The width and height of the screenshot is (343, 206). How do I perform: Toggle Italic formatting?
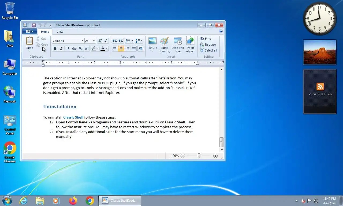(x=61, y=49)
